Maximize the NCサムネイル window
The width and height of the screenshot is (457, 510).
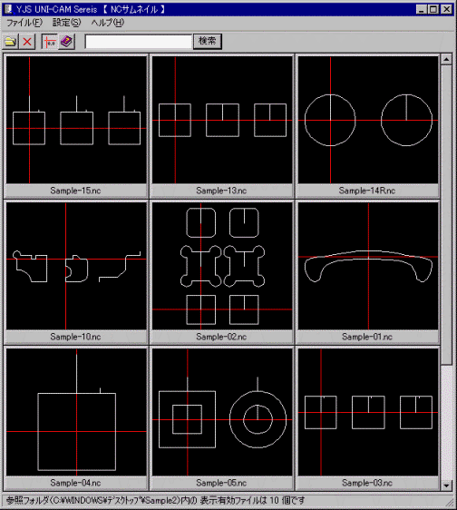(x=433, y=9)
